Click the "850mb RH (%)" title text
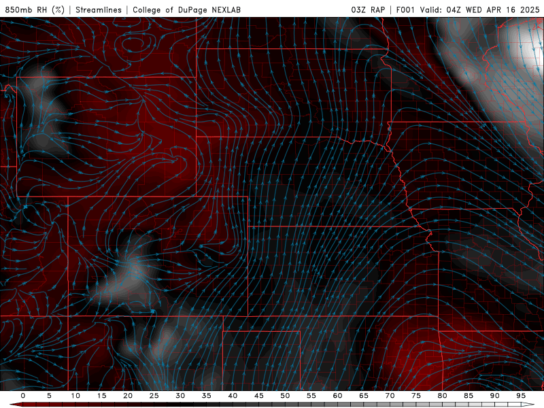 (x=35, y=10)
